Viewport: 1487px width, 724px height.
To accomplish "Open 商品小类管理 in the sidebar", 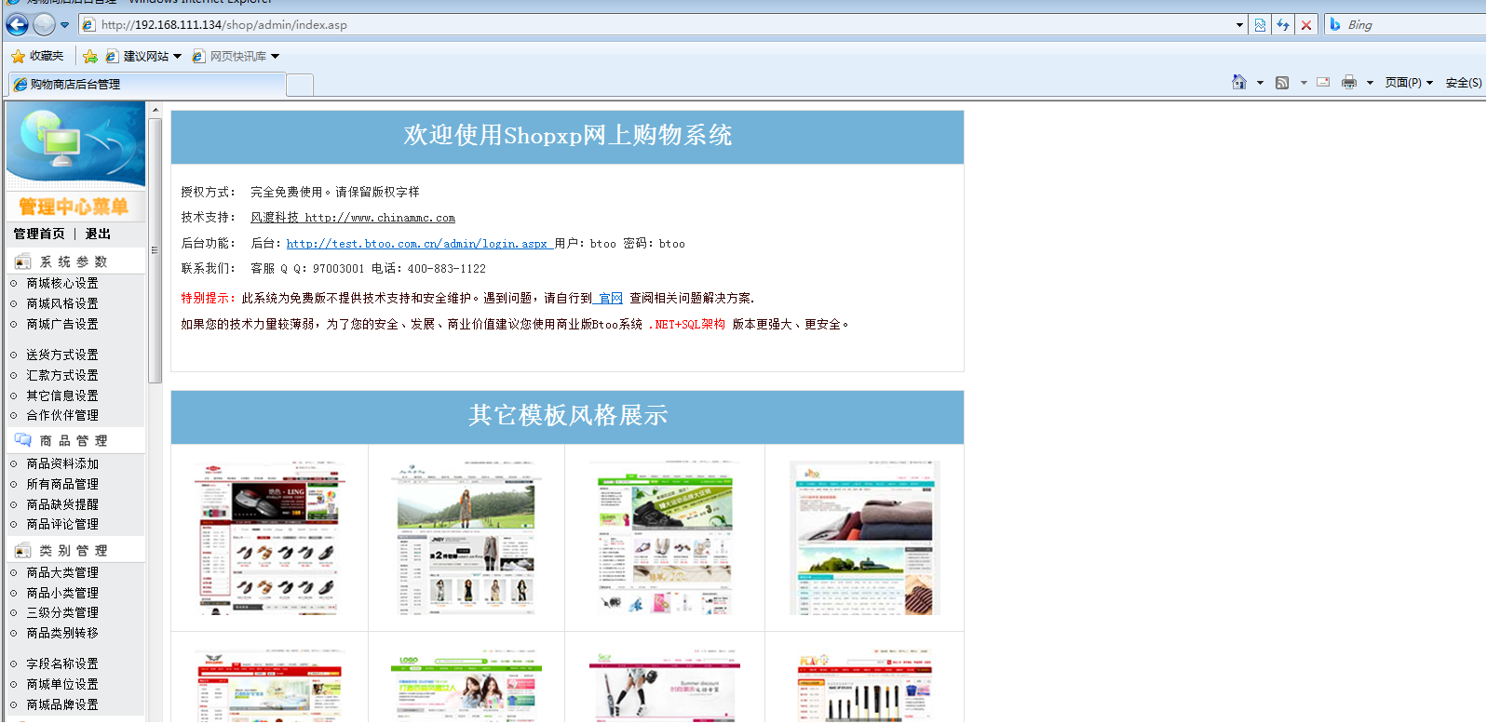I will click(x=62, y=593).
